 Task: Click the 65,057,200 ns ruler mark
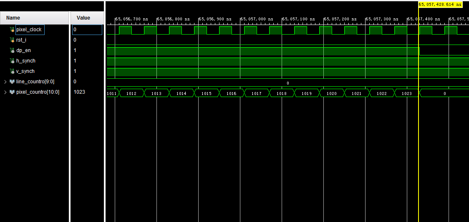340,19
